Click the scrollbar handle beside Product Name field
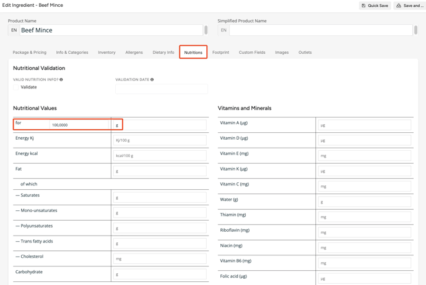 click(x=206, y=30)
